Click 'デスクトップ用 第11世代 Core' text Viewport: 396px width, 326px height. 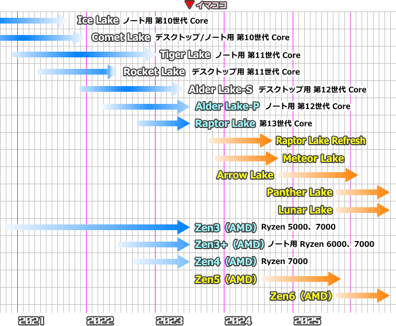[246, 72]
